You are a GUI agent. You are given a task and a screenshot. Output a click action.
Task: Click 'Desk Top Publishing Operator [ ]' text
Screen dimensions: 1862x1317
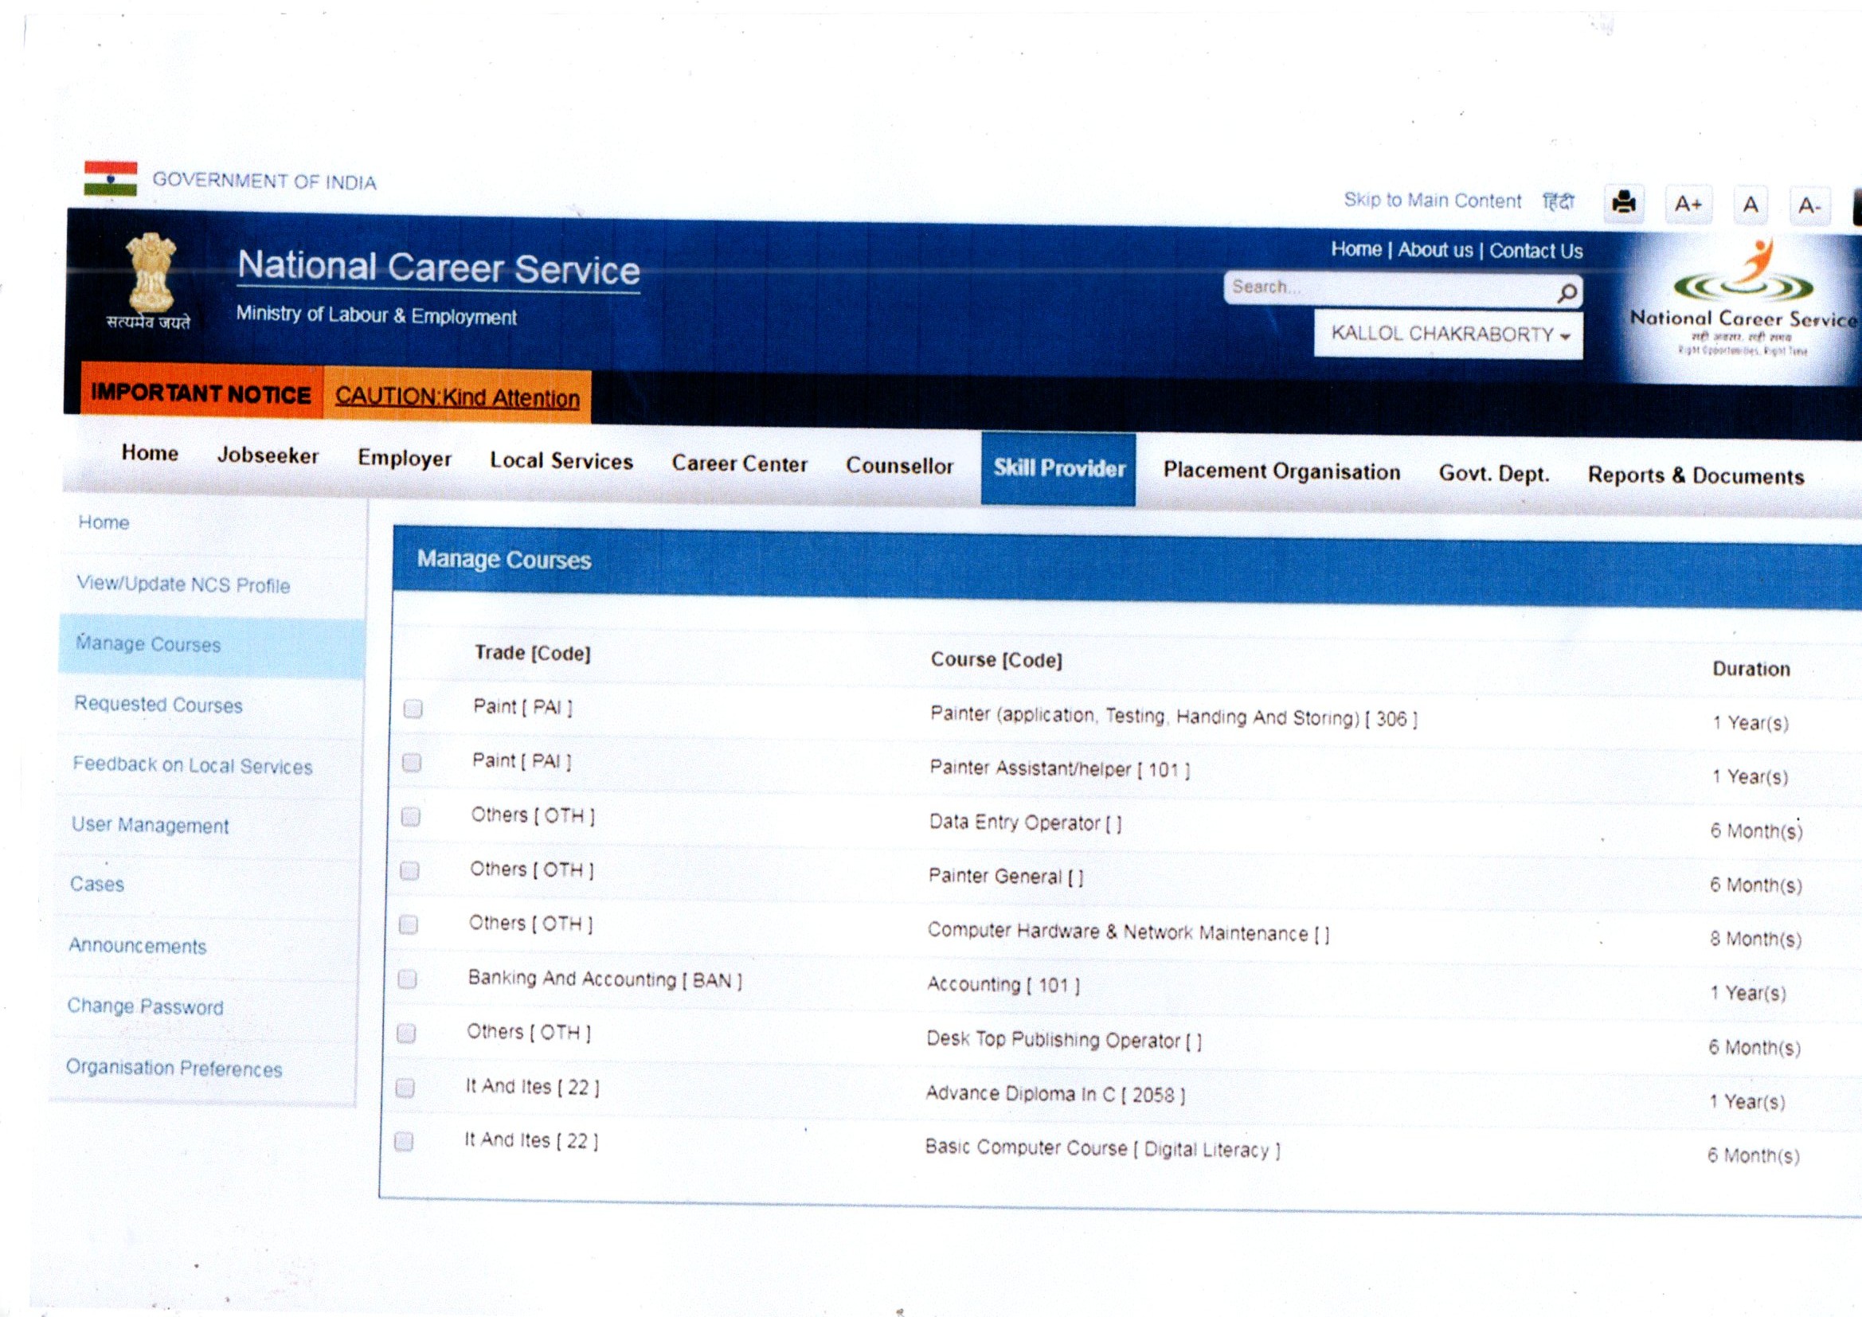tap(1064, 1040)
